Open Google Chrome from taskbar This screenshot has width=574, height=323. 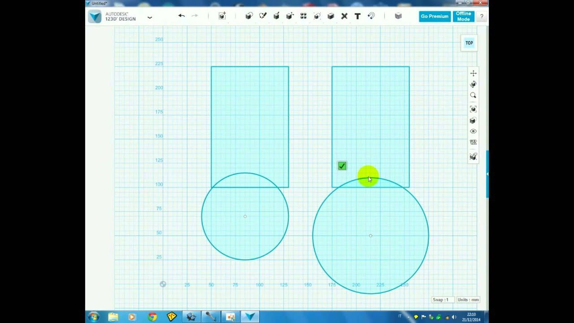(x=152, y=317)
